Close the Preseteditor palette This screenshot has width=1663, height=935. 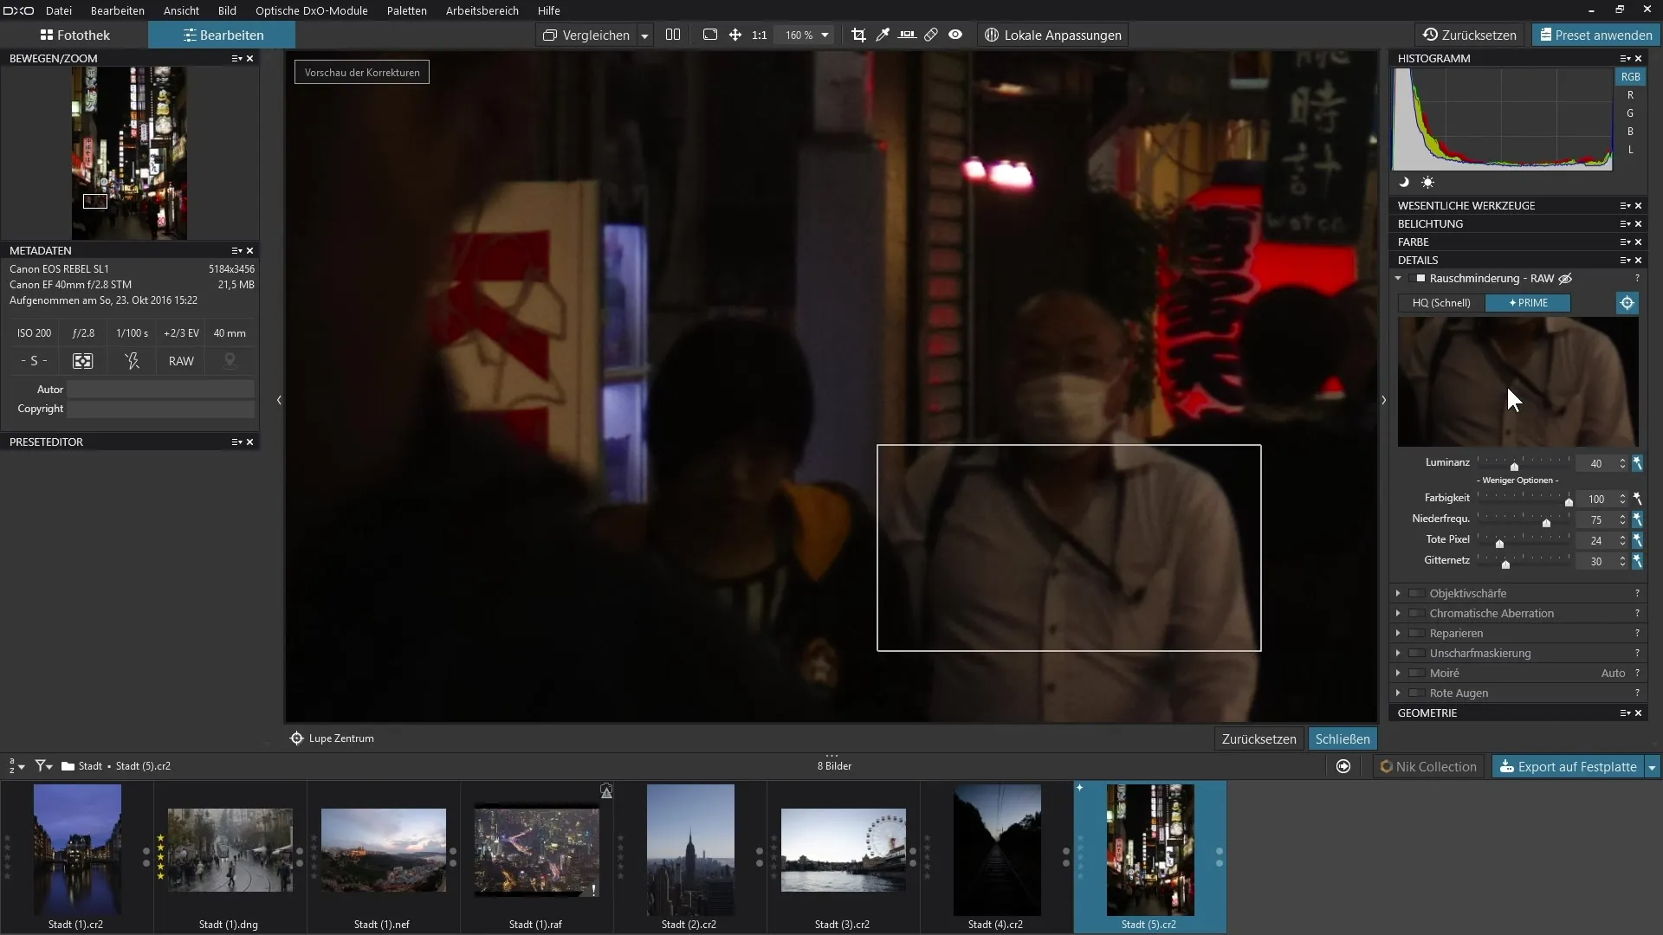coord(250,442)
